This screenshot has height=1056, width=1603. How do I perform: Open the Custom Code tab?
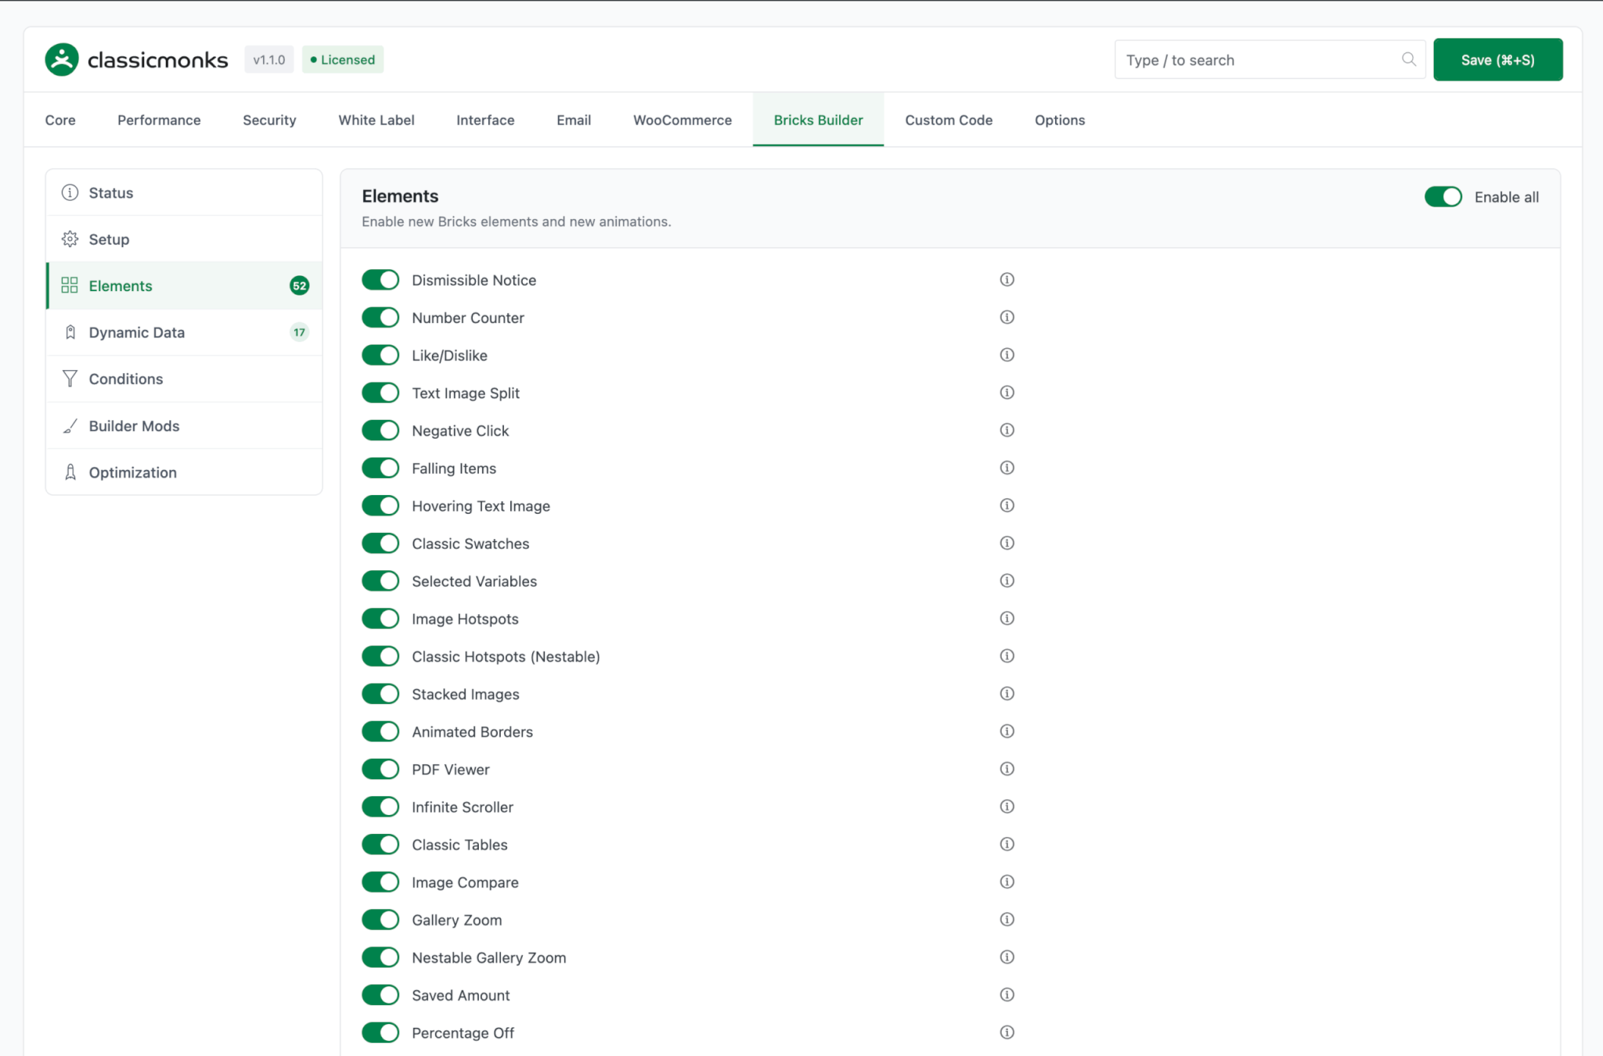[948, 120]
